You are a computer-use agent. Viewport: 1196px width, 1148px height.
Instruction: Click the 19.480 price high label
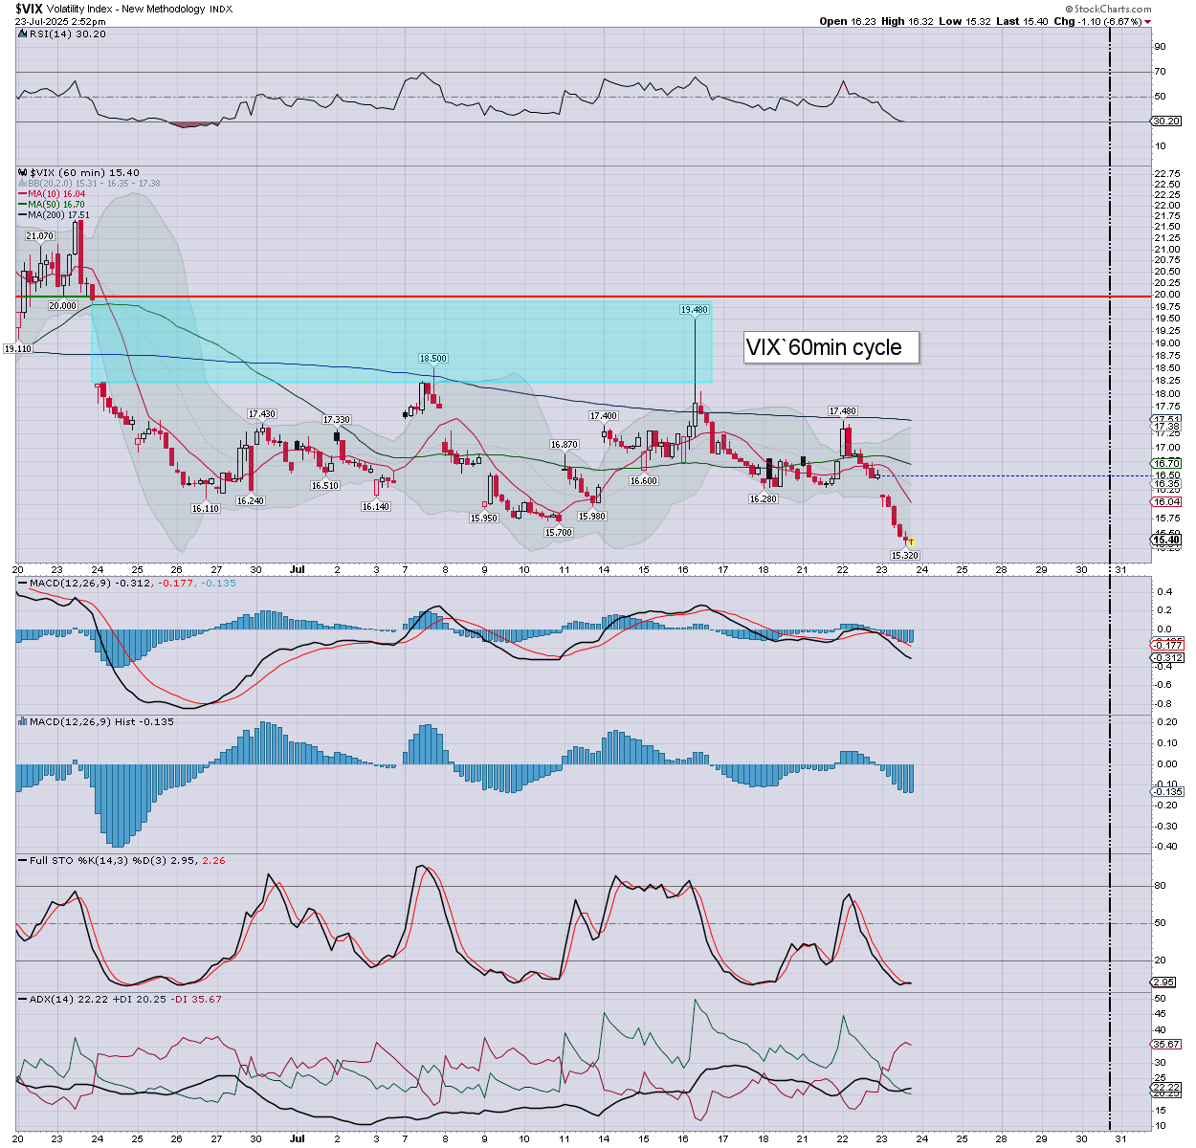pyautogui.click(x=694, y=310)
